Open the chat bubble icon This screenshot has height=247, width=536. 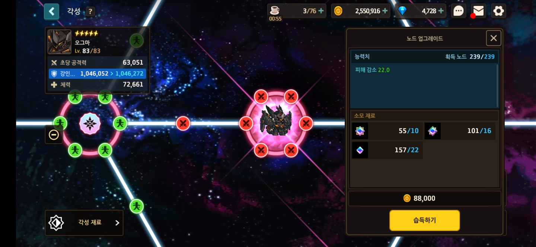tap(459, 11)
